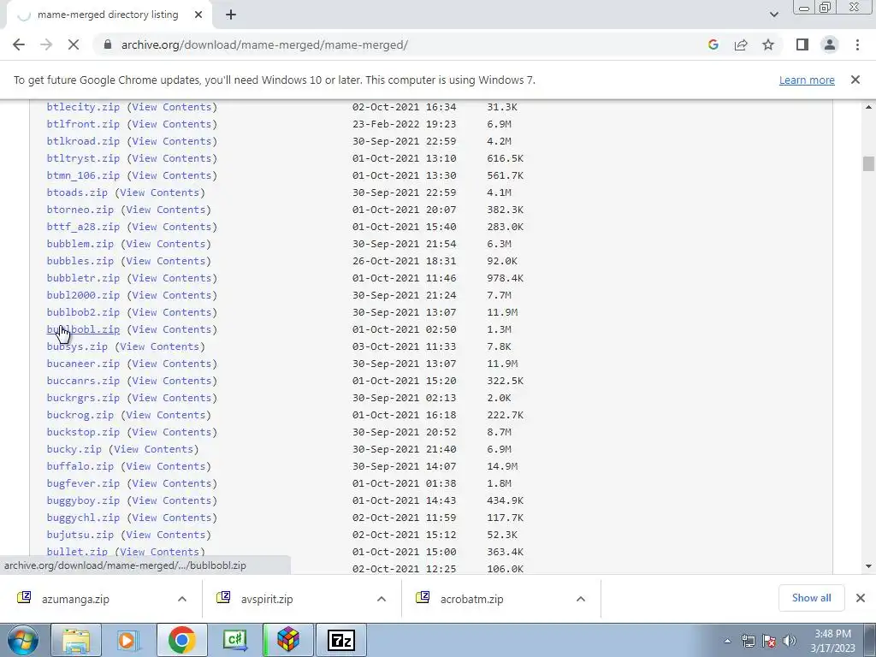Dismiss the Chrome update notification bar
The image size is (876, 657).
(855, 80)
